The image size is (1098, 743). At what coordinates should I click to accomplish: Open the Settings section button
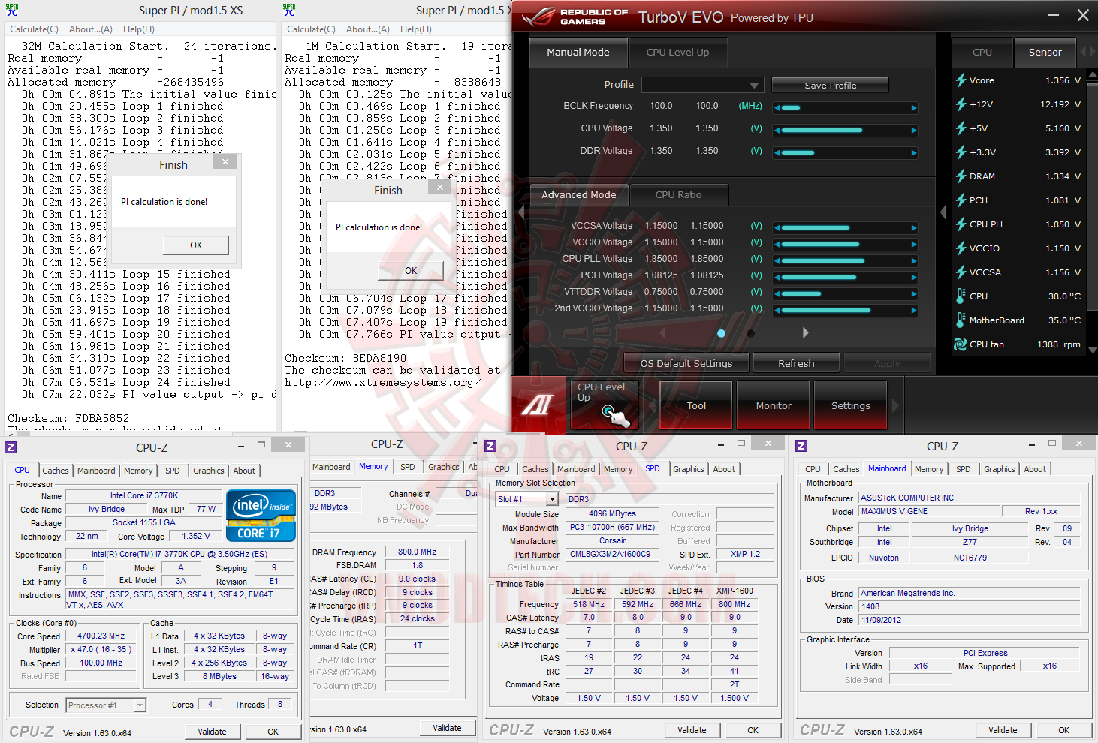pos(851,405)
